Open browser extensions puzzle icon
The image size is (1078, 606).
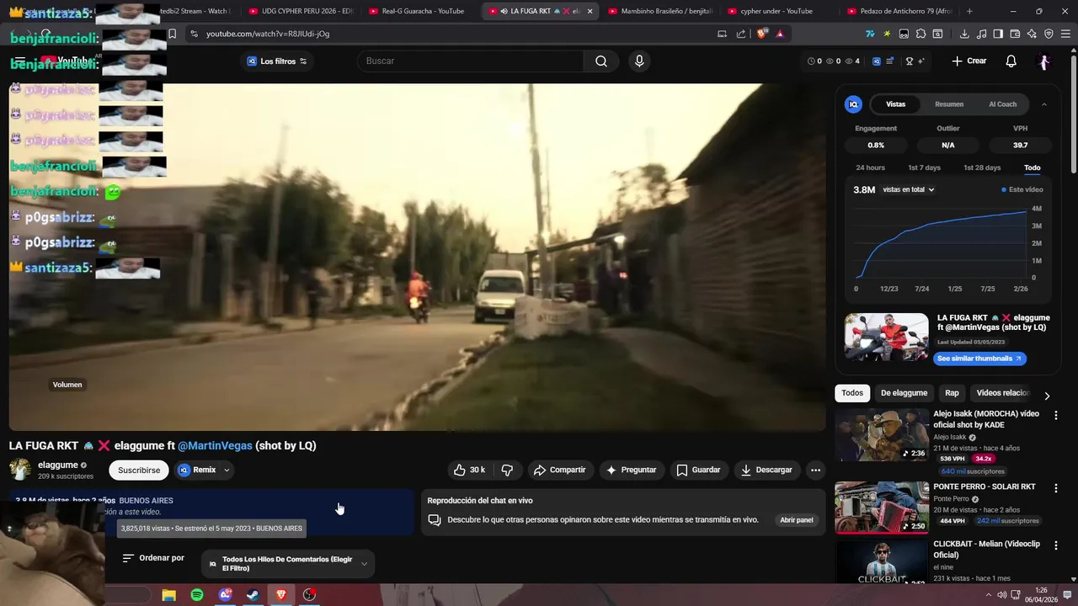click(x=921, y=34)
